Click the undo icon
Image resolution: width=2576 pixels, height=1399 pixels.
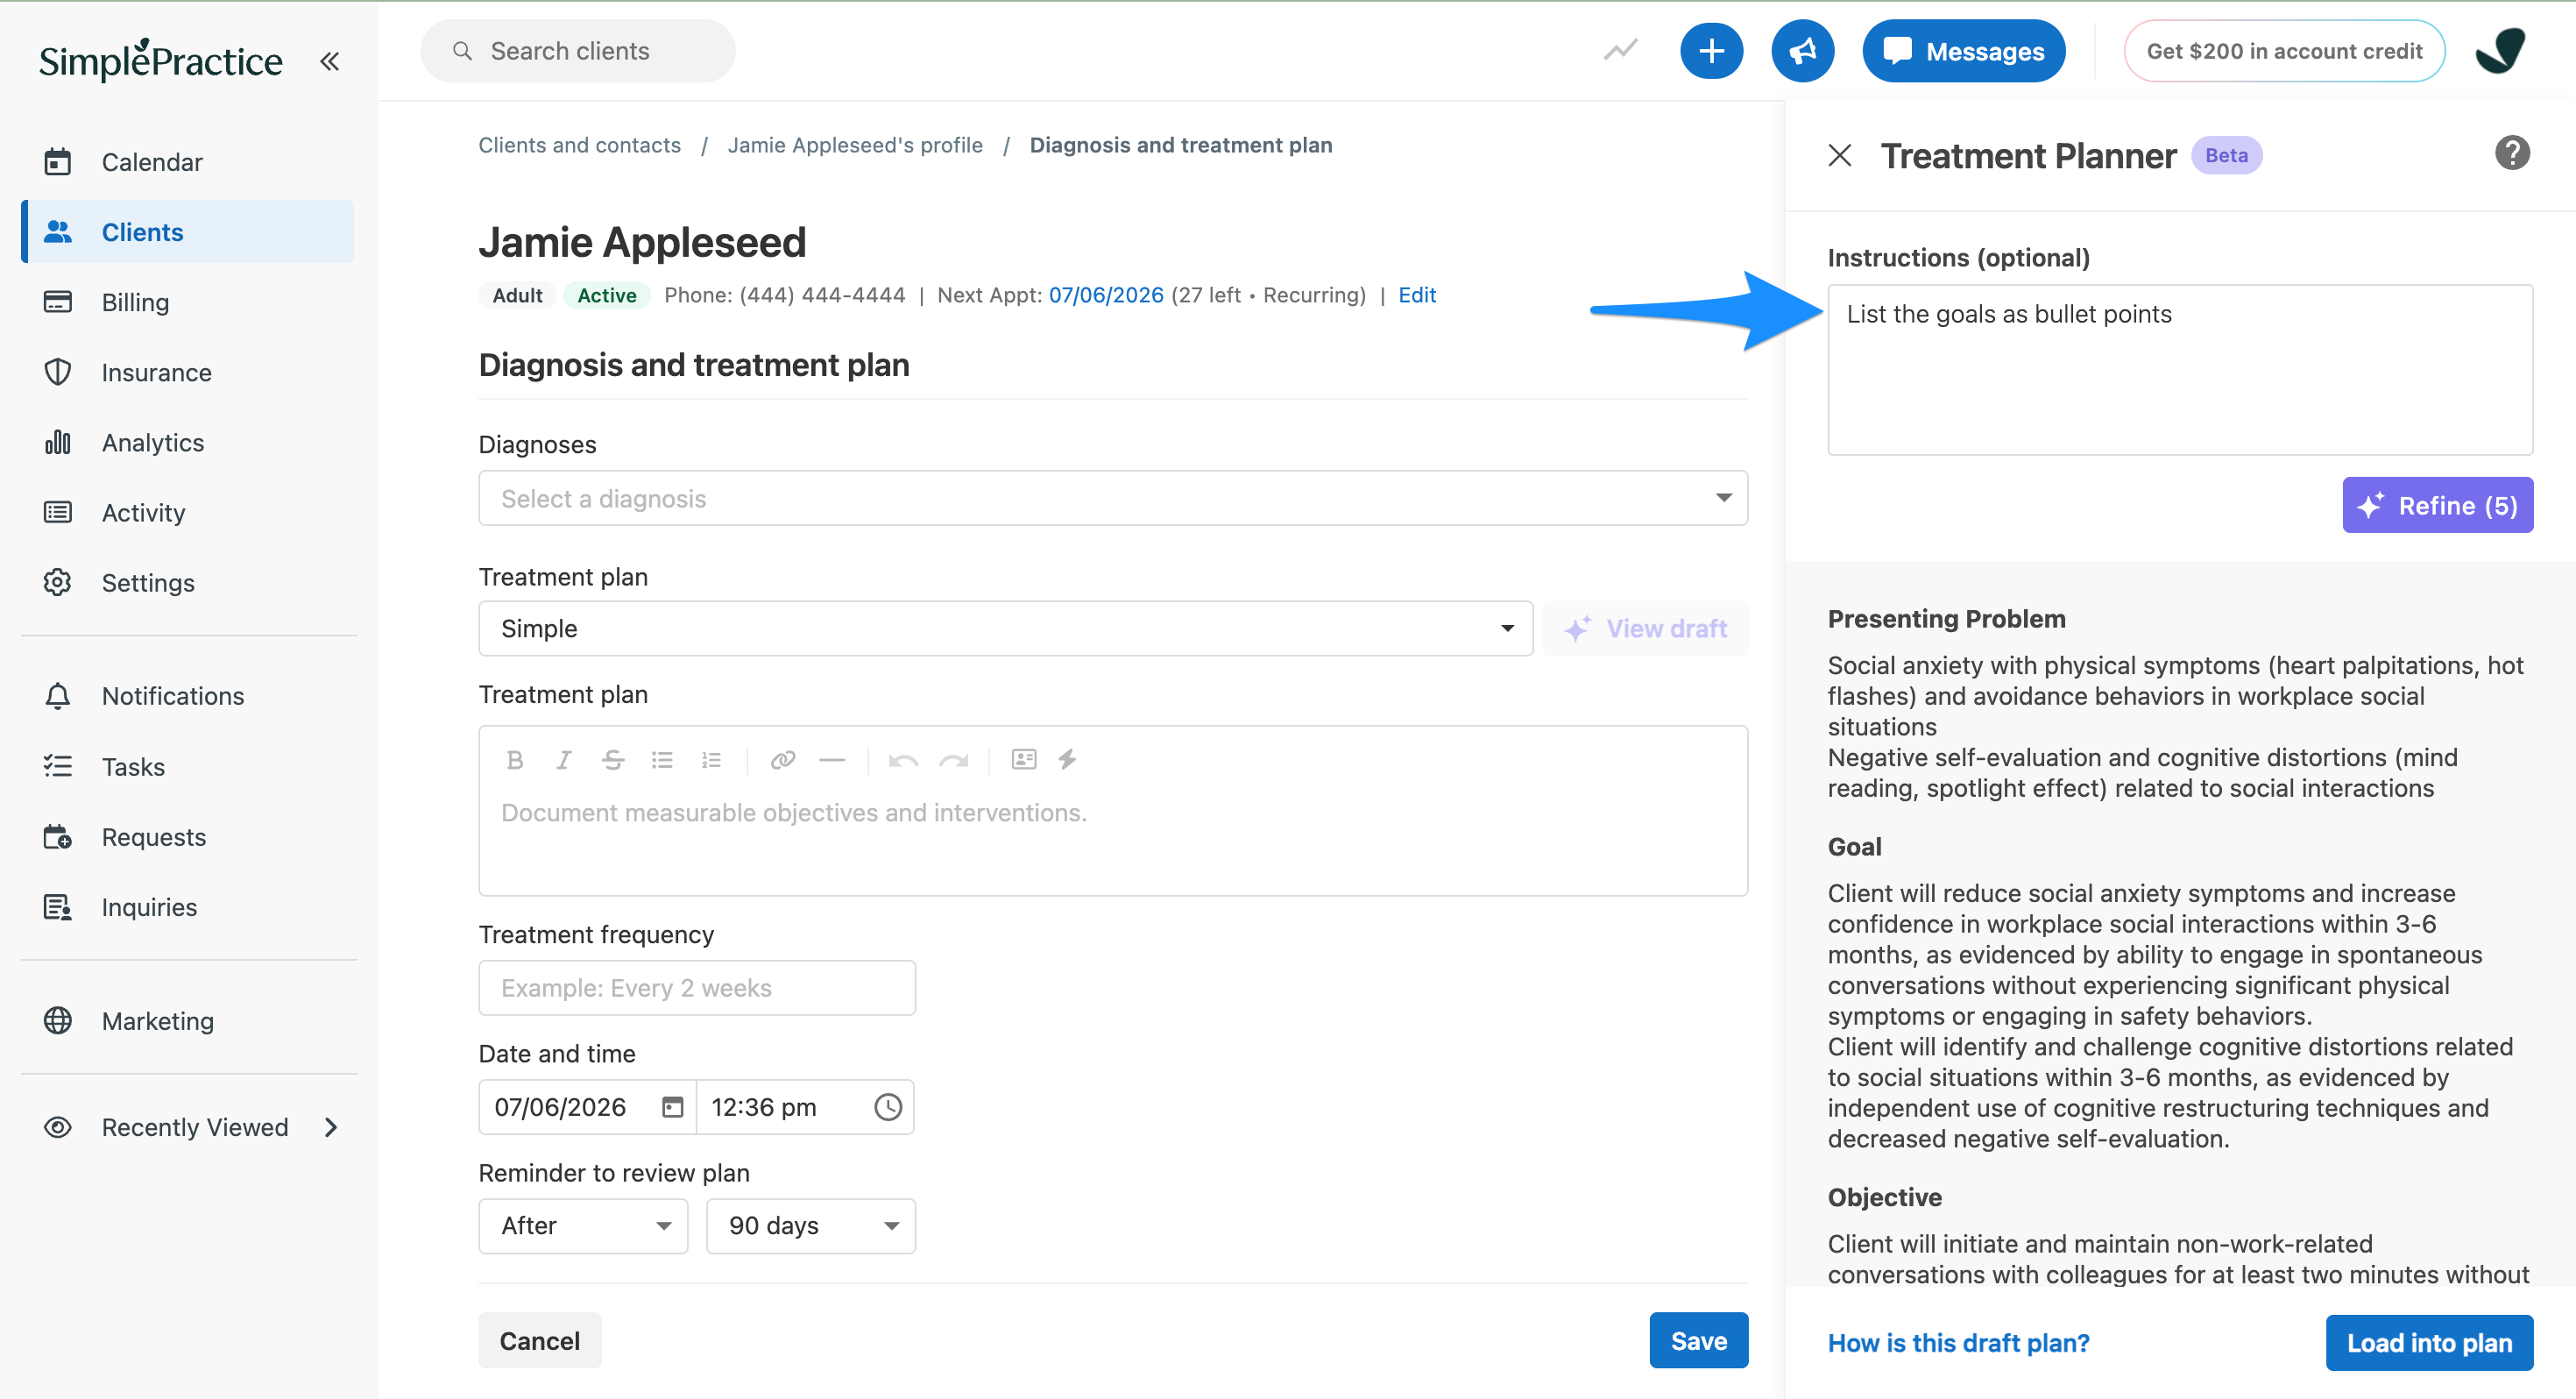click(x=903, y=761)
